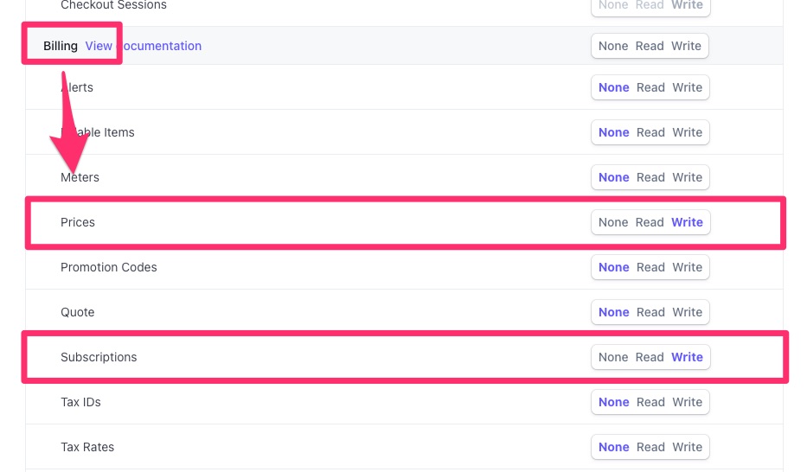Choose Read for Promotion Codes
Image resolution: width=807 pixels, height=472 pixels.
(x=650, y=267)
